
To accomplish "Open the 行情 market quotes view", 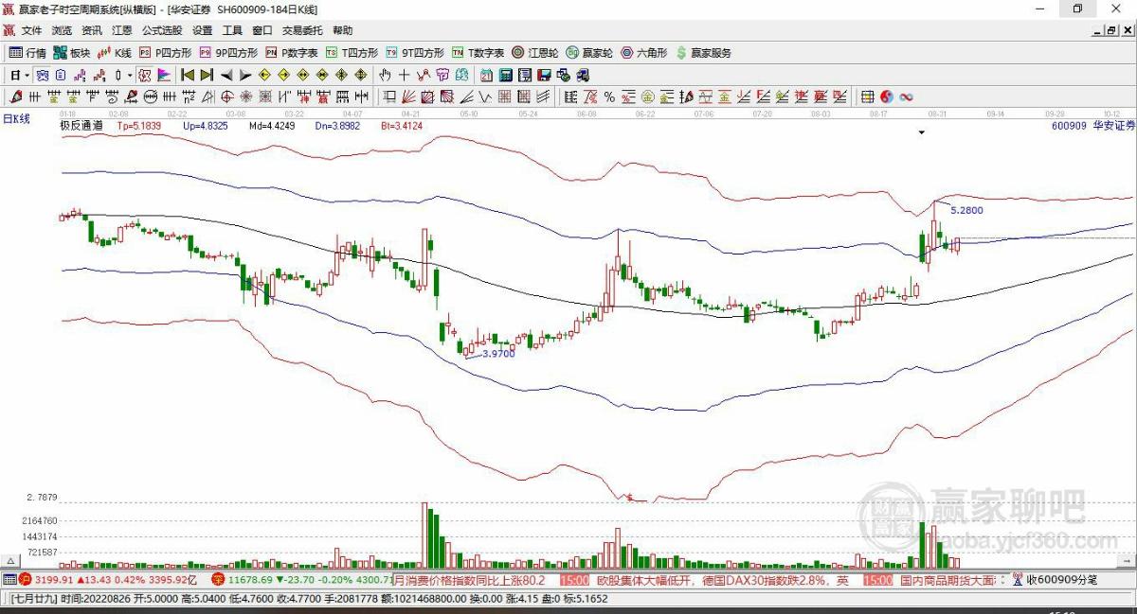I will [27, 53].
